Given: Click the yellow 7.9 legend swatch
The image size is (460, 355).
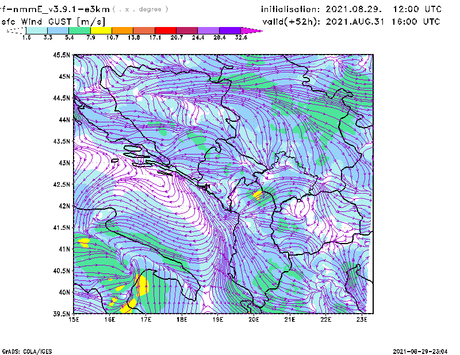Looking at the screenshot, I should (101, 30).
